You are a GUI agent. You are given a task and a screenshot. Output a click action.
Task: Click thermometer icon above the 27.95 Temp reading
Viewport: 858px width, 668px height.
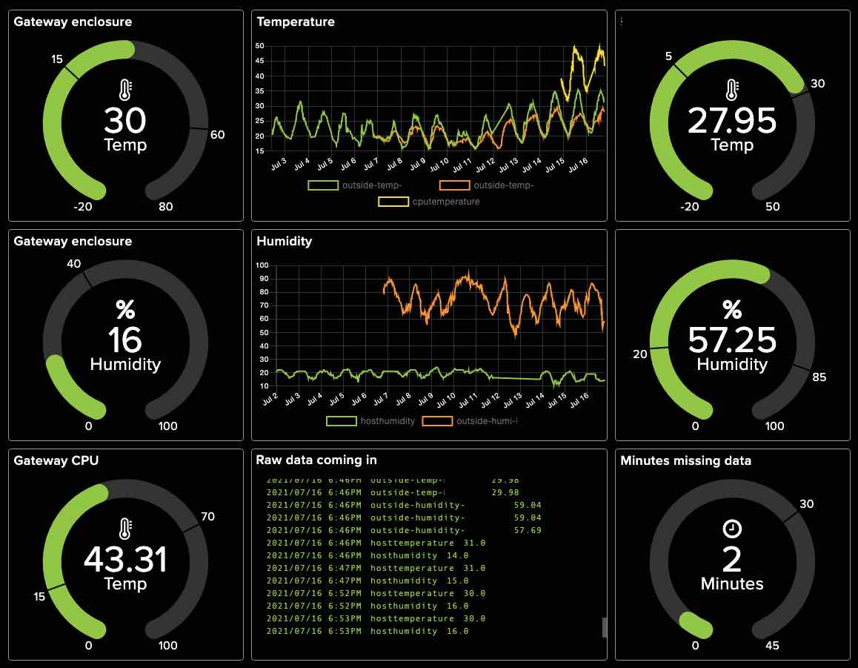(732, 90)
